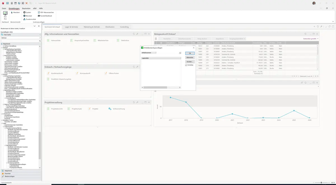Open the Schlussrechnung shortcut
Screen dimensions: 336x185
[x=116, y=109]
